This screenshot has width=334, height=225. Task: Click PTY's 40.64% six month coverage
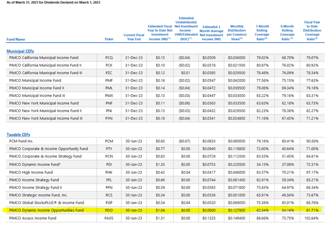click(x=288, y=149)
